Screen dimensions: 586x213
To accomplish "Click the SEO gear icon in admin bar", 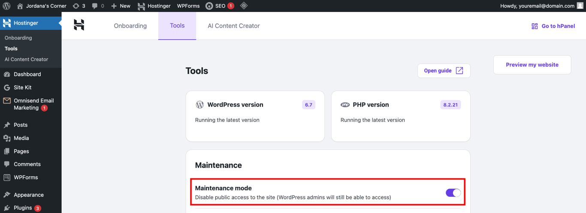I will tap(209, 6).
